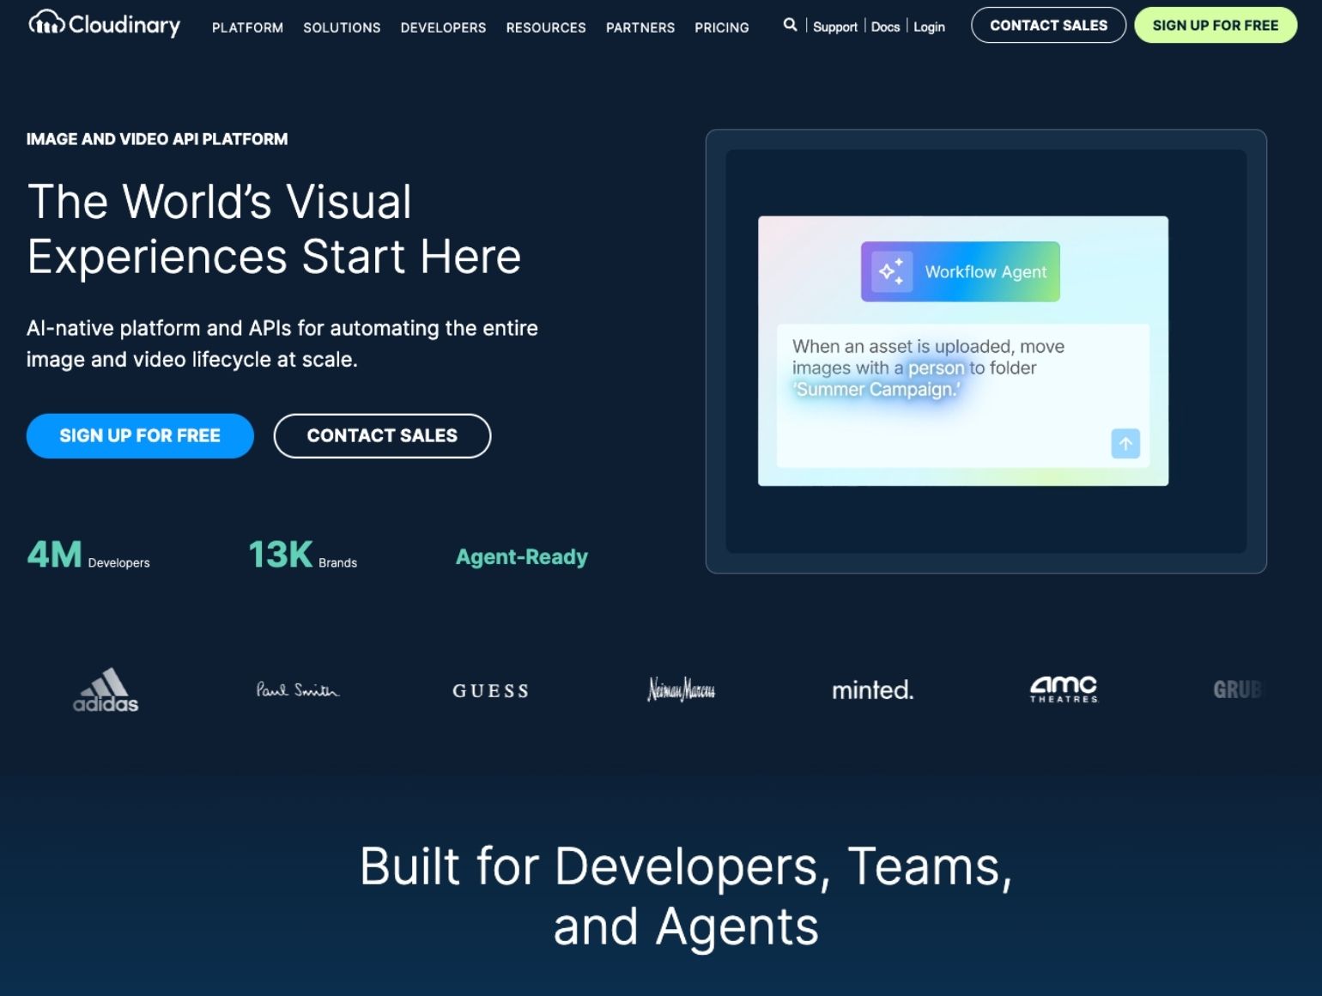The width and height of the screenshot is (1322, 996).
Task: Click the Workflow Agent sparkle icon
Action: (x=891, y=271)
